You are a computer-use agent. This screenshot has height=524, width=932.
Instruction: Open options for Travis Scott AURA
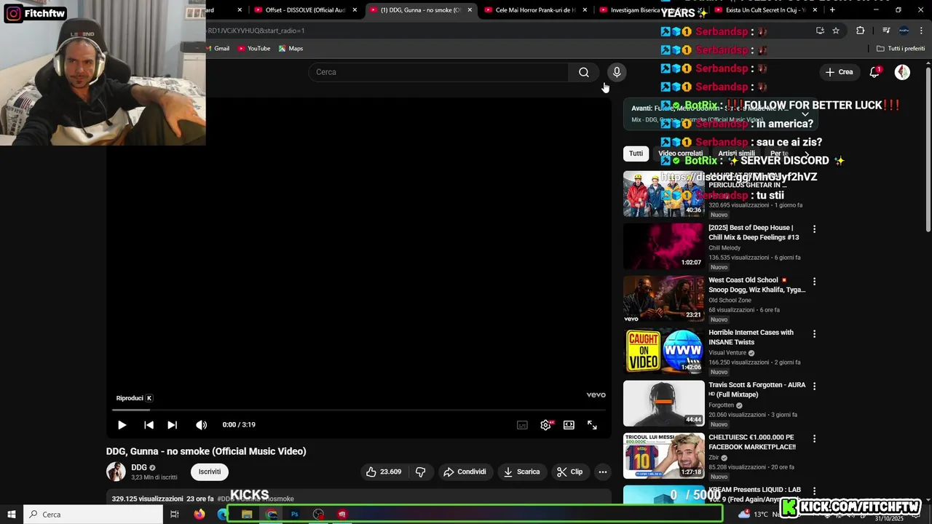(x=814, y=386)
